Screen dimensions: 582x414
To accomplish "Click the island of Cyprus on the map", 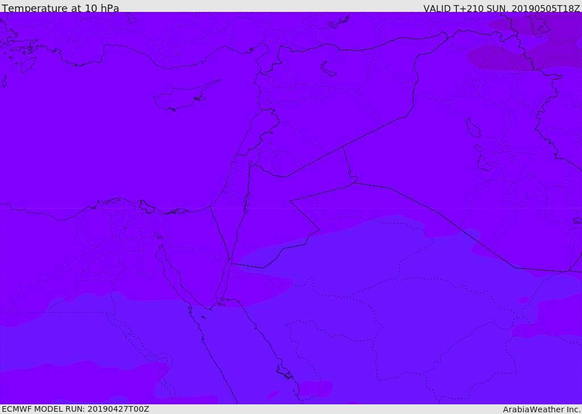I will click(186, 96).
